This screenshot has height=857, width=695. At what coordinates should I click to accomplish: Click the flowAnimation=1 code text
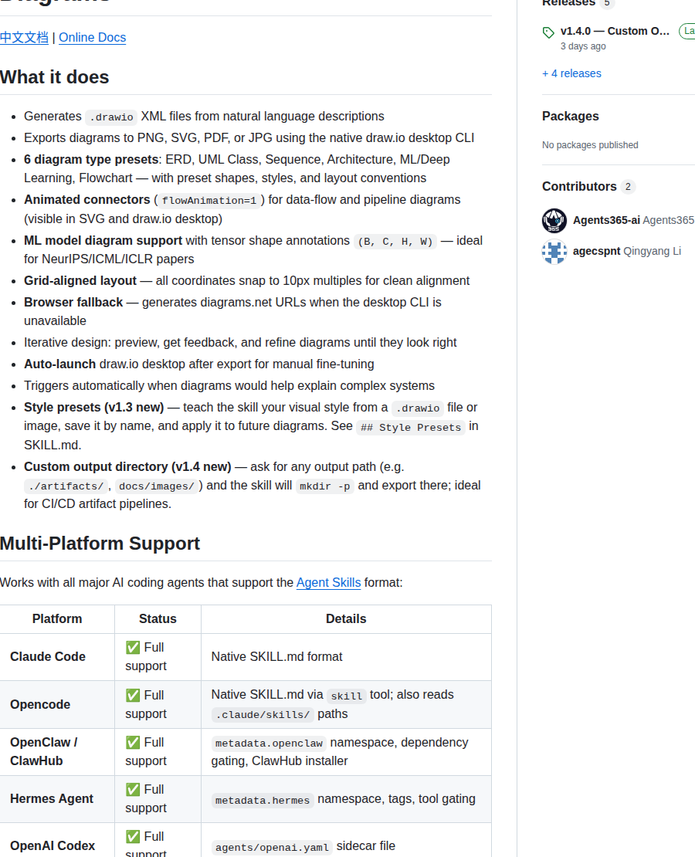[x=208, y=201]
